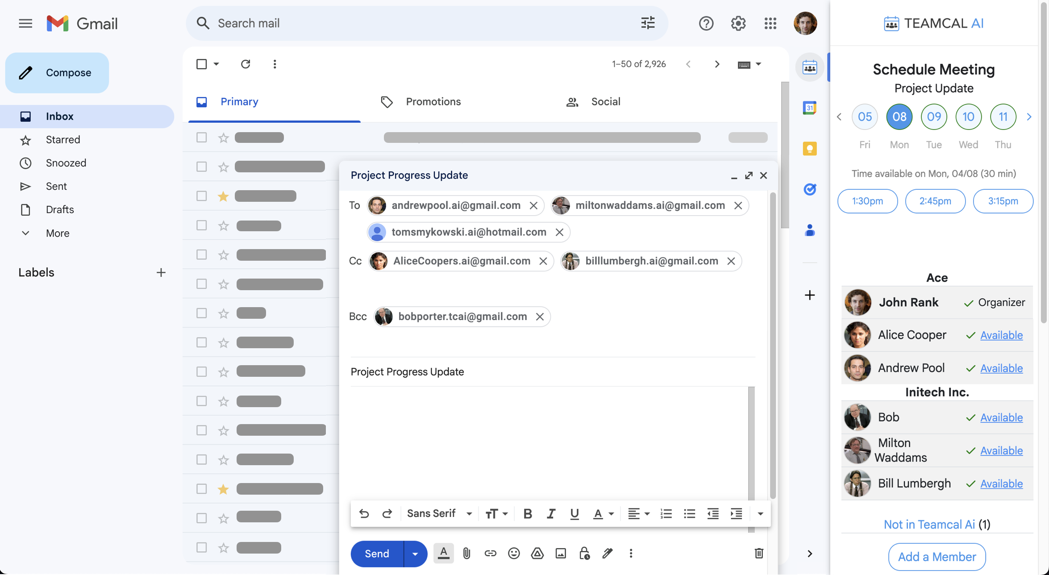The width and height of the screenshot is (1049, 575).
Task: Open the Starred folder
Action: point(63,140)
